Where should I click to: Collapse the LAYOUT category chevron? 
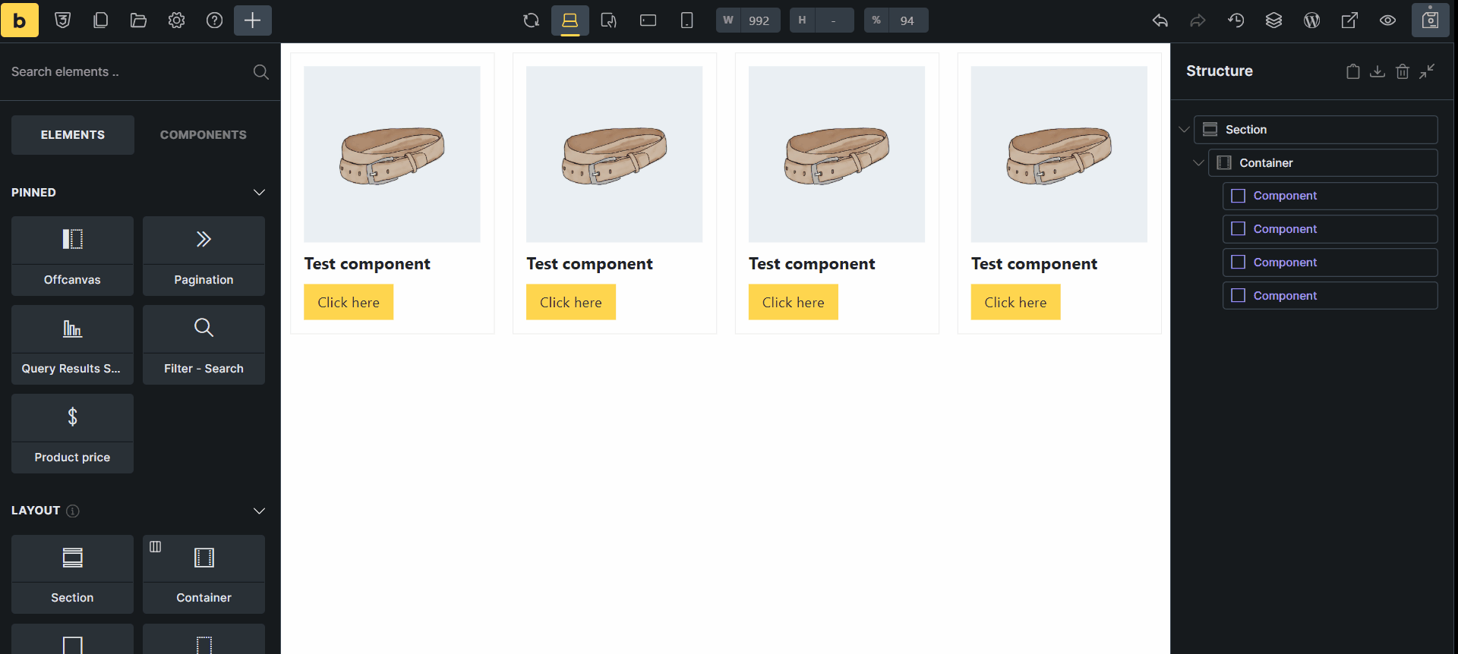coord(259,511)
